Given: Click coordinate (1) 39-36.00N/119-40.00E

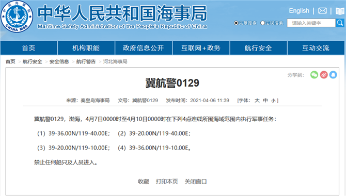Looking at the screenshot, I should [x=73, y=134].
